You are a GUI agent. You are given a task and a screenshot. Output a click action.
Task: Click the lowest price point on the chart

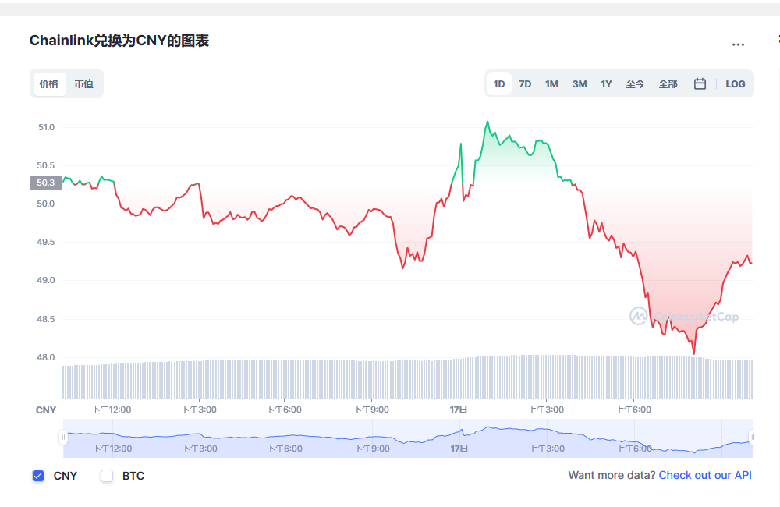(694, 353)
